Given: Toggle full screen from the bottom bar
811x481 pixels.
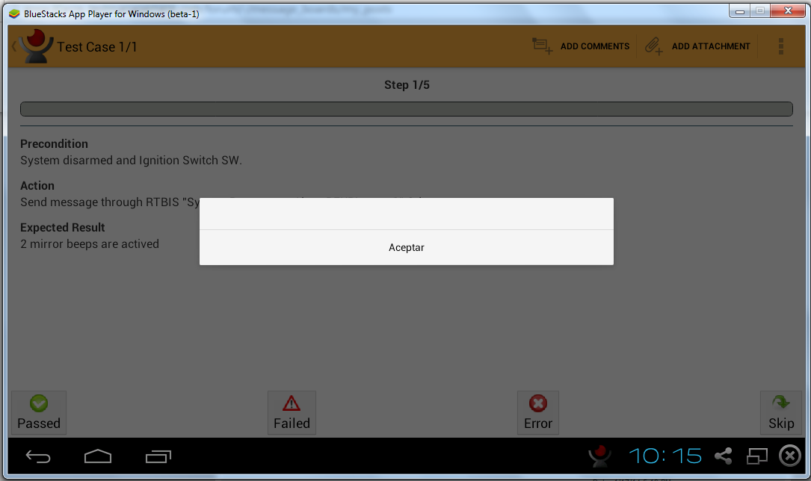Looking at the screenshot, I should coord(757,456).
